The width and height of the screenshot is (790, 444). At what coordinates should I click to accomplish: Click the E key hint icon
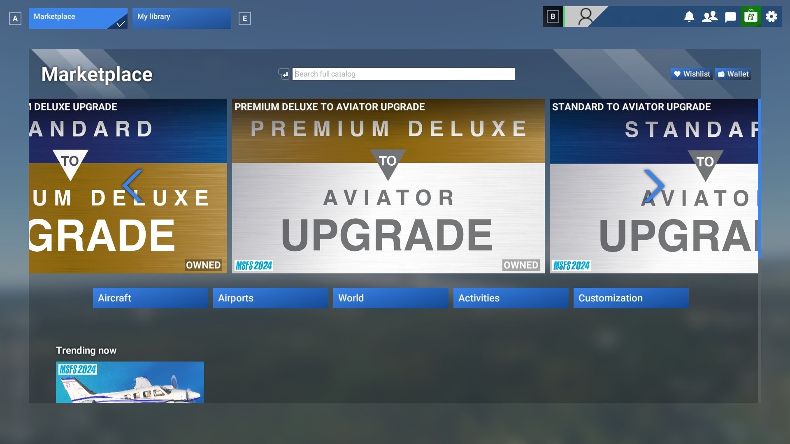coord(245,18)
